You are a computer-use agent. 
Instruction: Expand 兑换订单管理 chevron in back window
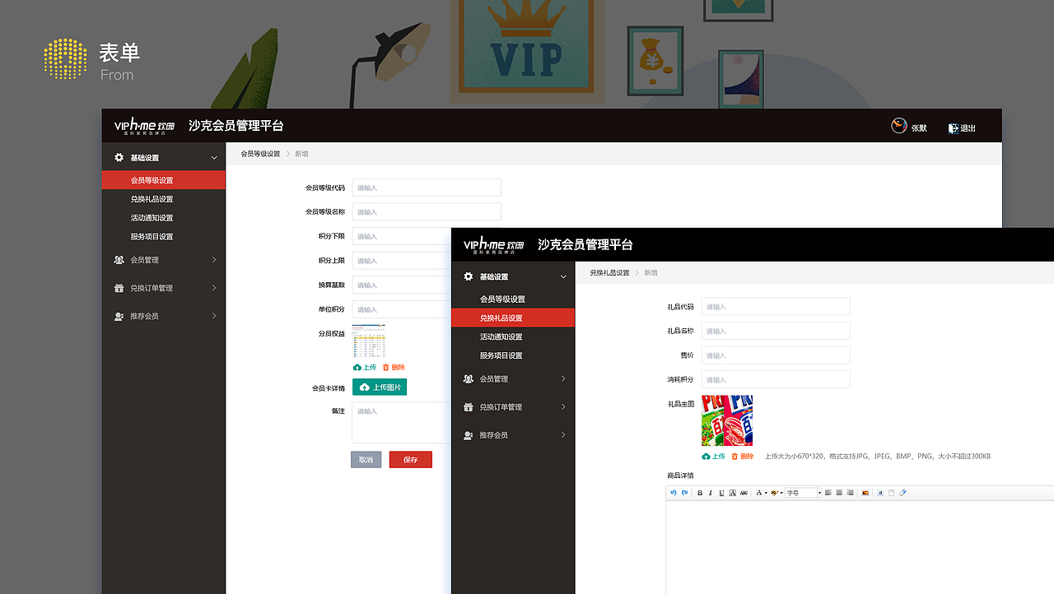(214, 288)
